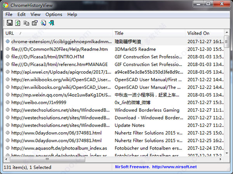Sort by the Visited On column header
The width and height of the screenshot is (233, 174).
tap(205, 33)
